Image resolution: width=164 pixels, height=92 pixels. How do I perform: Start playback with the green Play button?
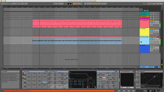(x=66, y=4)
